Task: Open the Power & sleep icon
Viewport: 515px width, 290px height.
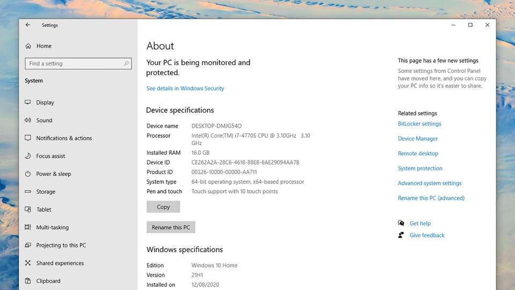Action: [x=28, y=173]
